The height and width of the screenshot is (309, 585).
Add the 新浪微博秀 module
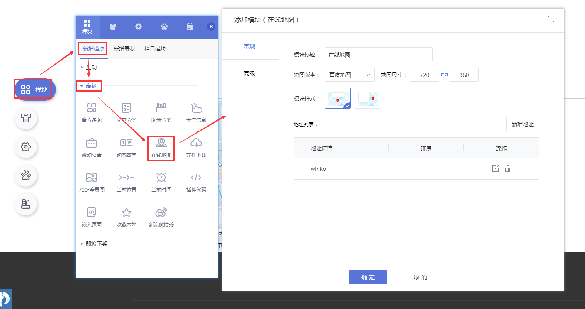click(161, 218)
